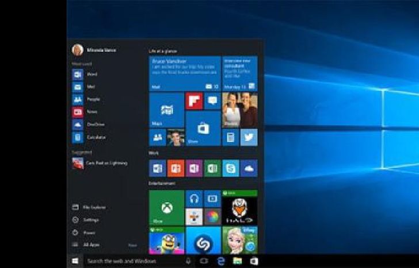Open the Messaging tile beside Flipboard
Viewport: 419px width, 268px height.
click(x=212, y=101)
